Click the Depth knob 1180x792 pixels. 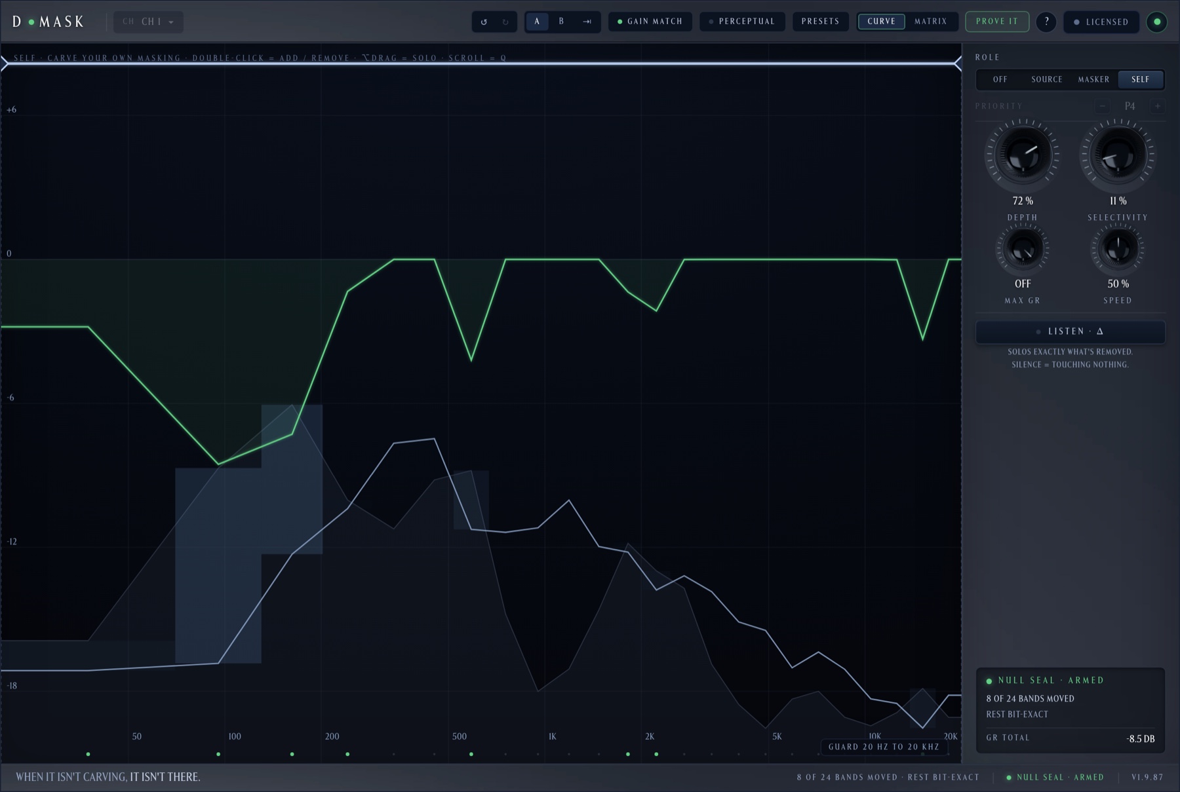[1023, 156]
